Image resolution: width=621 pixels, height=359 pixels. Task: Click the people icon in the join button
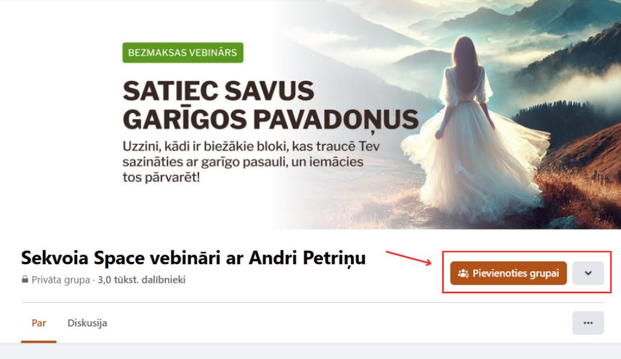tap(463, 274)
